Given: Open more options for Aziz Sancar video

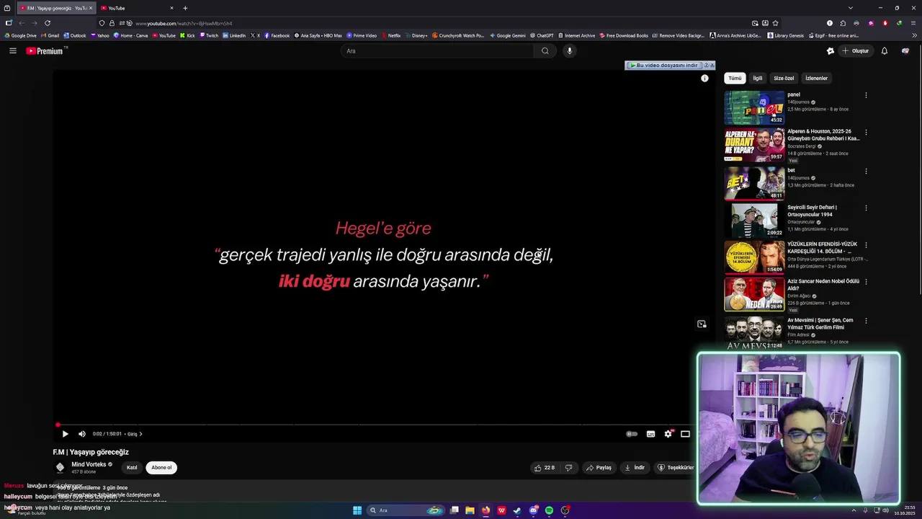Looking at the screenshot, I should pyautogui.click(x=866, y=282).
